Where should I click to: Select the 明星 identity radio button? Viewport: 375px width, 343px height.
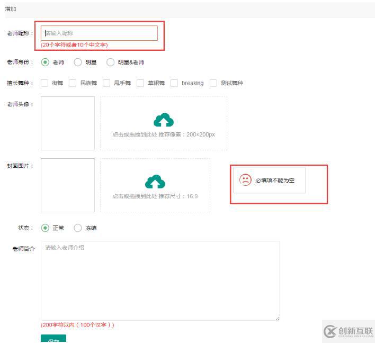tap(78, 62)
